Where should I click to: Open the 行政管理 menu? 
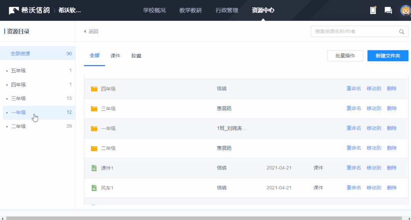click(x=226, y=10)
